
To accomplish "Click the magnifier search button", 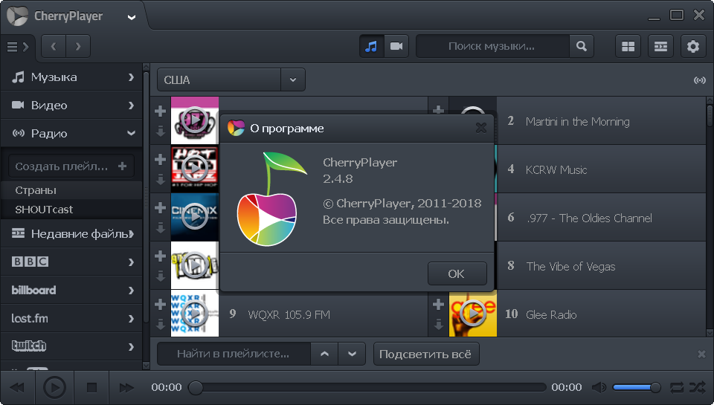I will pyautogui.click(x=582, y=46).
